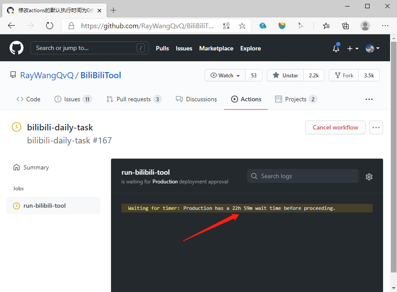This screenshot has width=397, height=292.
Task: Bookmark page with the star icon
Action: (242, 26)
